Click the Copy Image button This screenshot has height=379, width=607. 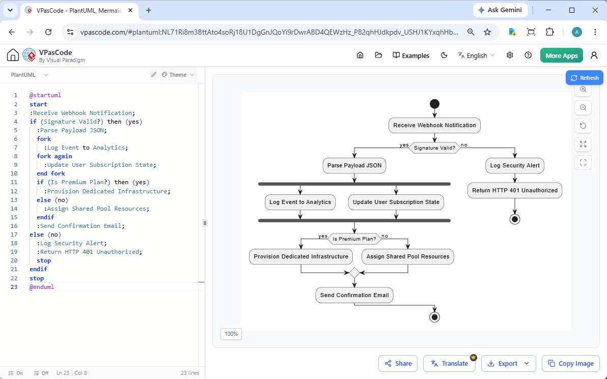tap(571, 364)
